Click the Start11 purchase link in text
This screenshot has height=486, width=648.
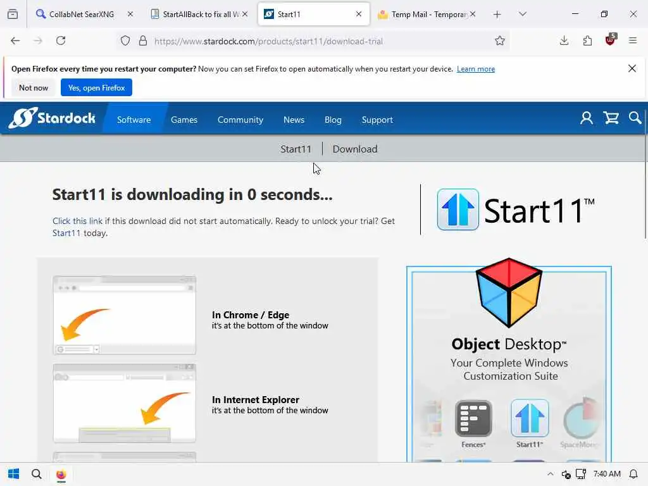66,233
